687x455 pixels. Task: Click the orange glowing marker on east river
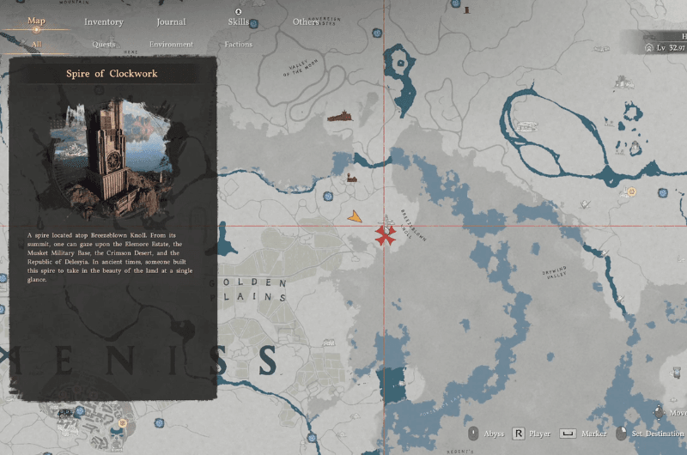[632, 192]
